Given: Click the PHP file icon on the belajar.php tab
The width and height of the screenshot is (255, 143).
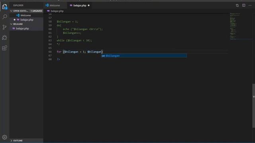Looking at the screenshot, I should tap(71, 5).
